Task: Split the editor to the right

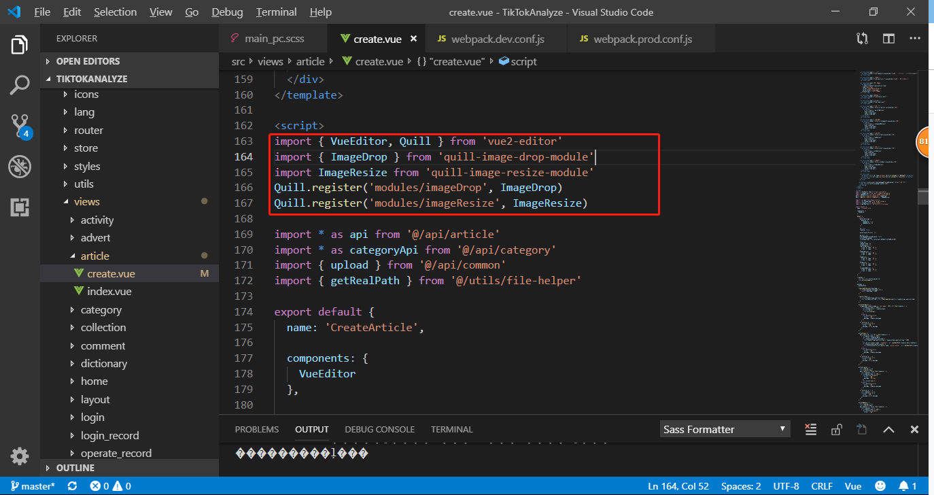Action: [888, 39]
